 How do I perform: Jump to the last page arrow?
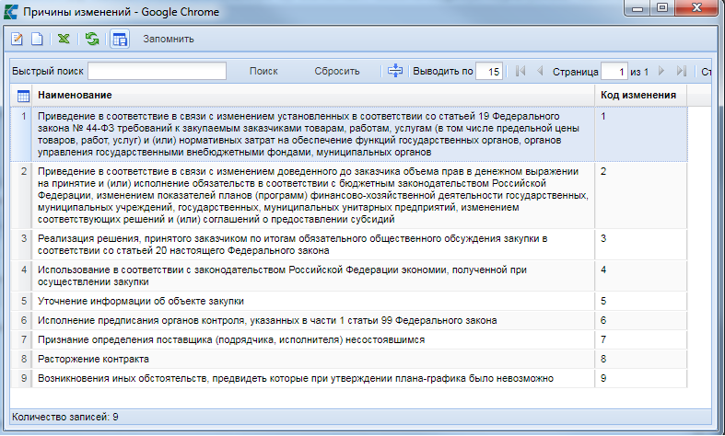pos(682,71)
